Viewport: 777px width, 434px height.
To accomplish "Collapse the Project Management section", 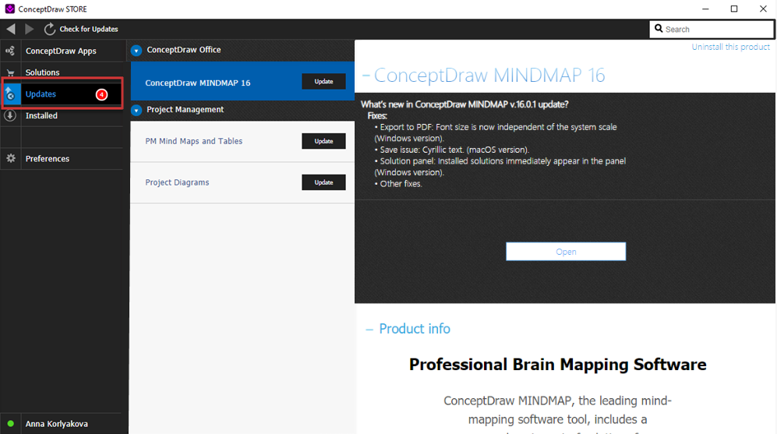I will tap(136, 110).
